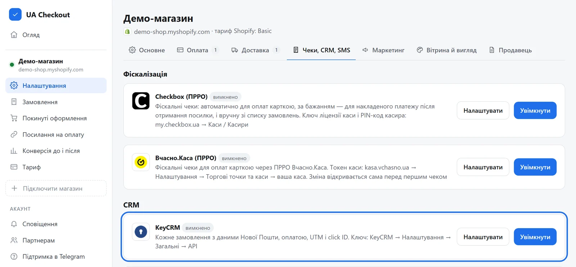
Task: Open the Маркетинг tab
Action: tap(383, 50)
